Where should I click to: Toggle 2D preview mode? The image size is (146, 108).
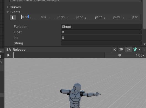pyautogui.click(x=121, y=49)
